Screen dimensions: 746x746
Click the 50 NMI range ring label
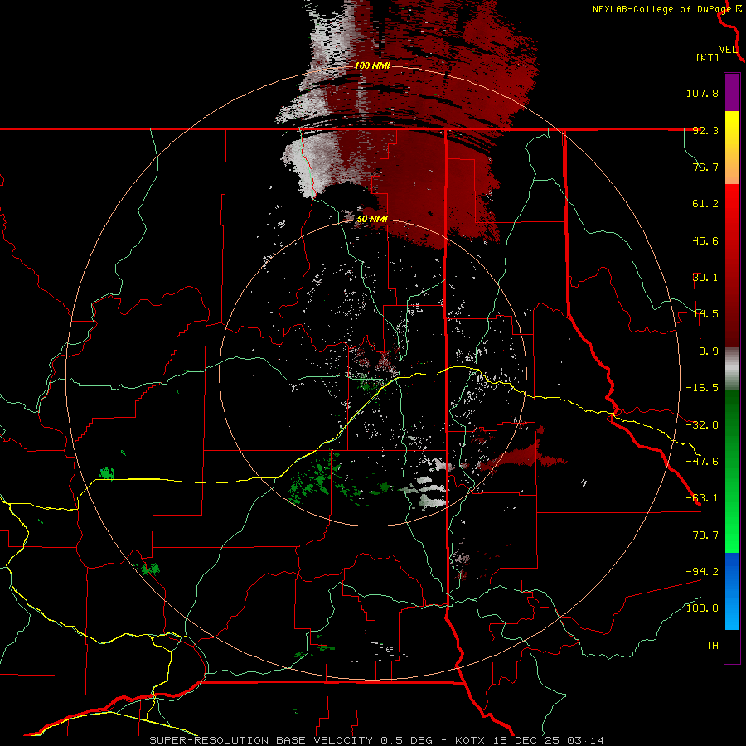coord(372,220)
